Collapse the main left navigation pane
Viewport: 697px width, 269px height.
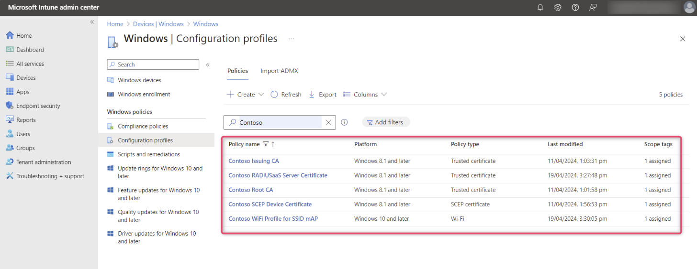coord(92,22)
